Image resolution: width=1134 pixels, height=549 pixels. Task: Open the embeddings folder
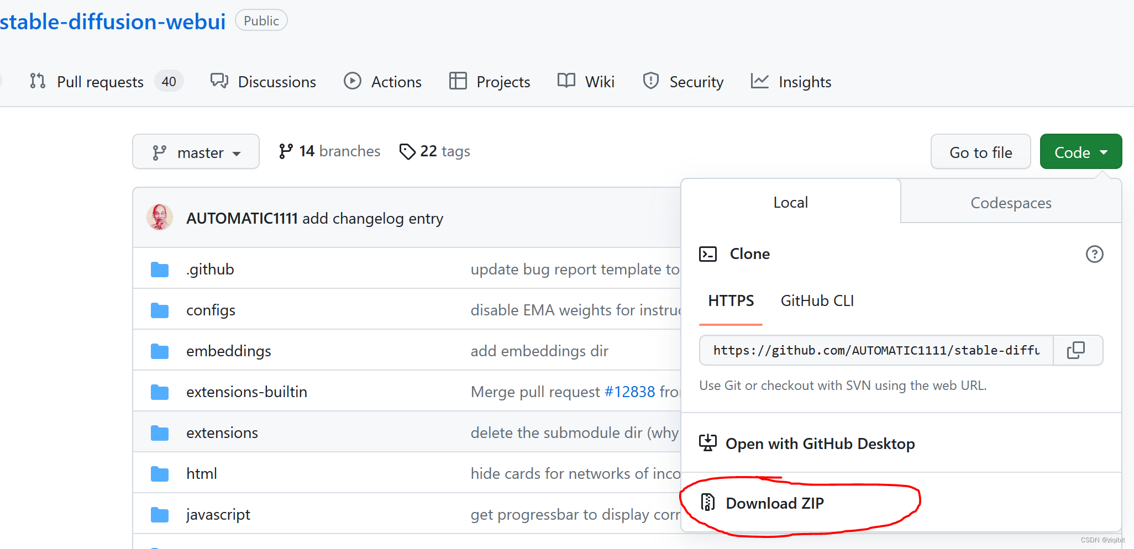(228, 351)
